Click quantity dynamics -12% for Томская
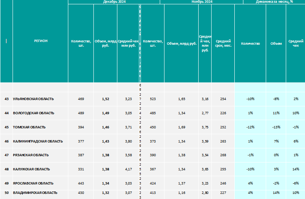This screenshot has height=199, width=305. click(x=250, y=127)
